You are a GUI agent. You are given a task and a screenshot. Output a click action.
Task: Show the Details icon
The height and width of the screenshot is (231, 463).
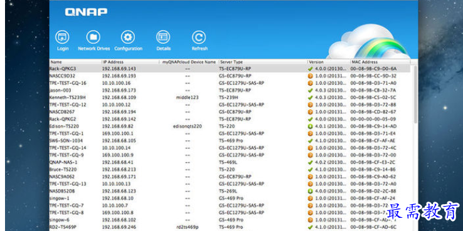click(163, 38)
